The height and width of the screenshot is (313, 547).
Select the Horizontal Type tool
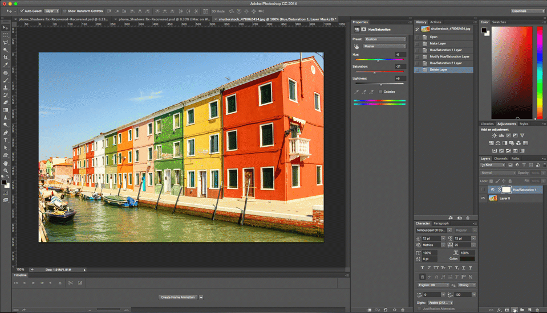tap(6, 140)
